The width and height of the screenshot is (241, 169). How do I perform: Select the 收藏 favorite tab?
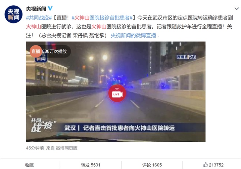(x=29, y=165)
